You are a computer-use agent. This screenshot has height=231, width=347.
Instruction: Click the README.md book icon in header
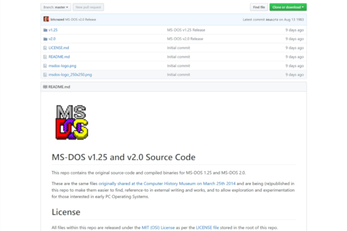(x=45, y=87)
